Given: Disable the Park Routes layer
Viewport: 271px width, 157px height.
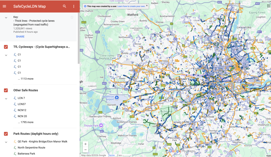Looking at the screenshot, I should 6,134.
